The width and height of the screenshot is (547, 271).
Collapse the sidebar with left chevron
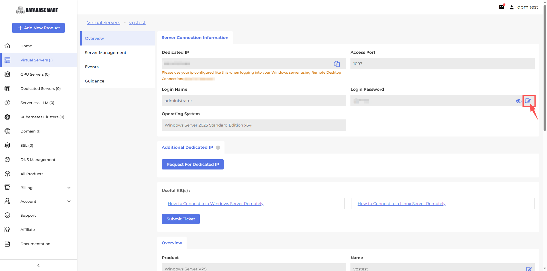tap(38, 265)
